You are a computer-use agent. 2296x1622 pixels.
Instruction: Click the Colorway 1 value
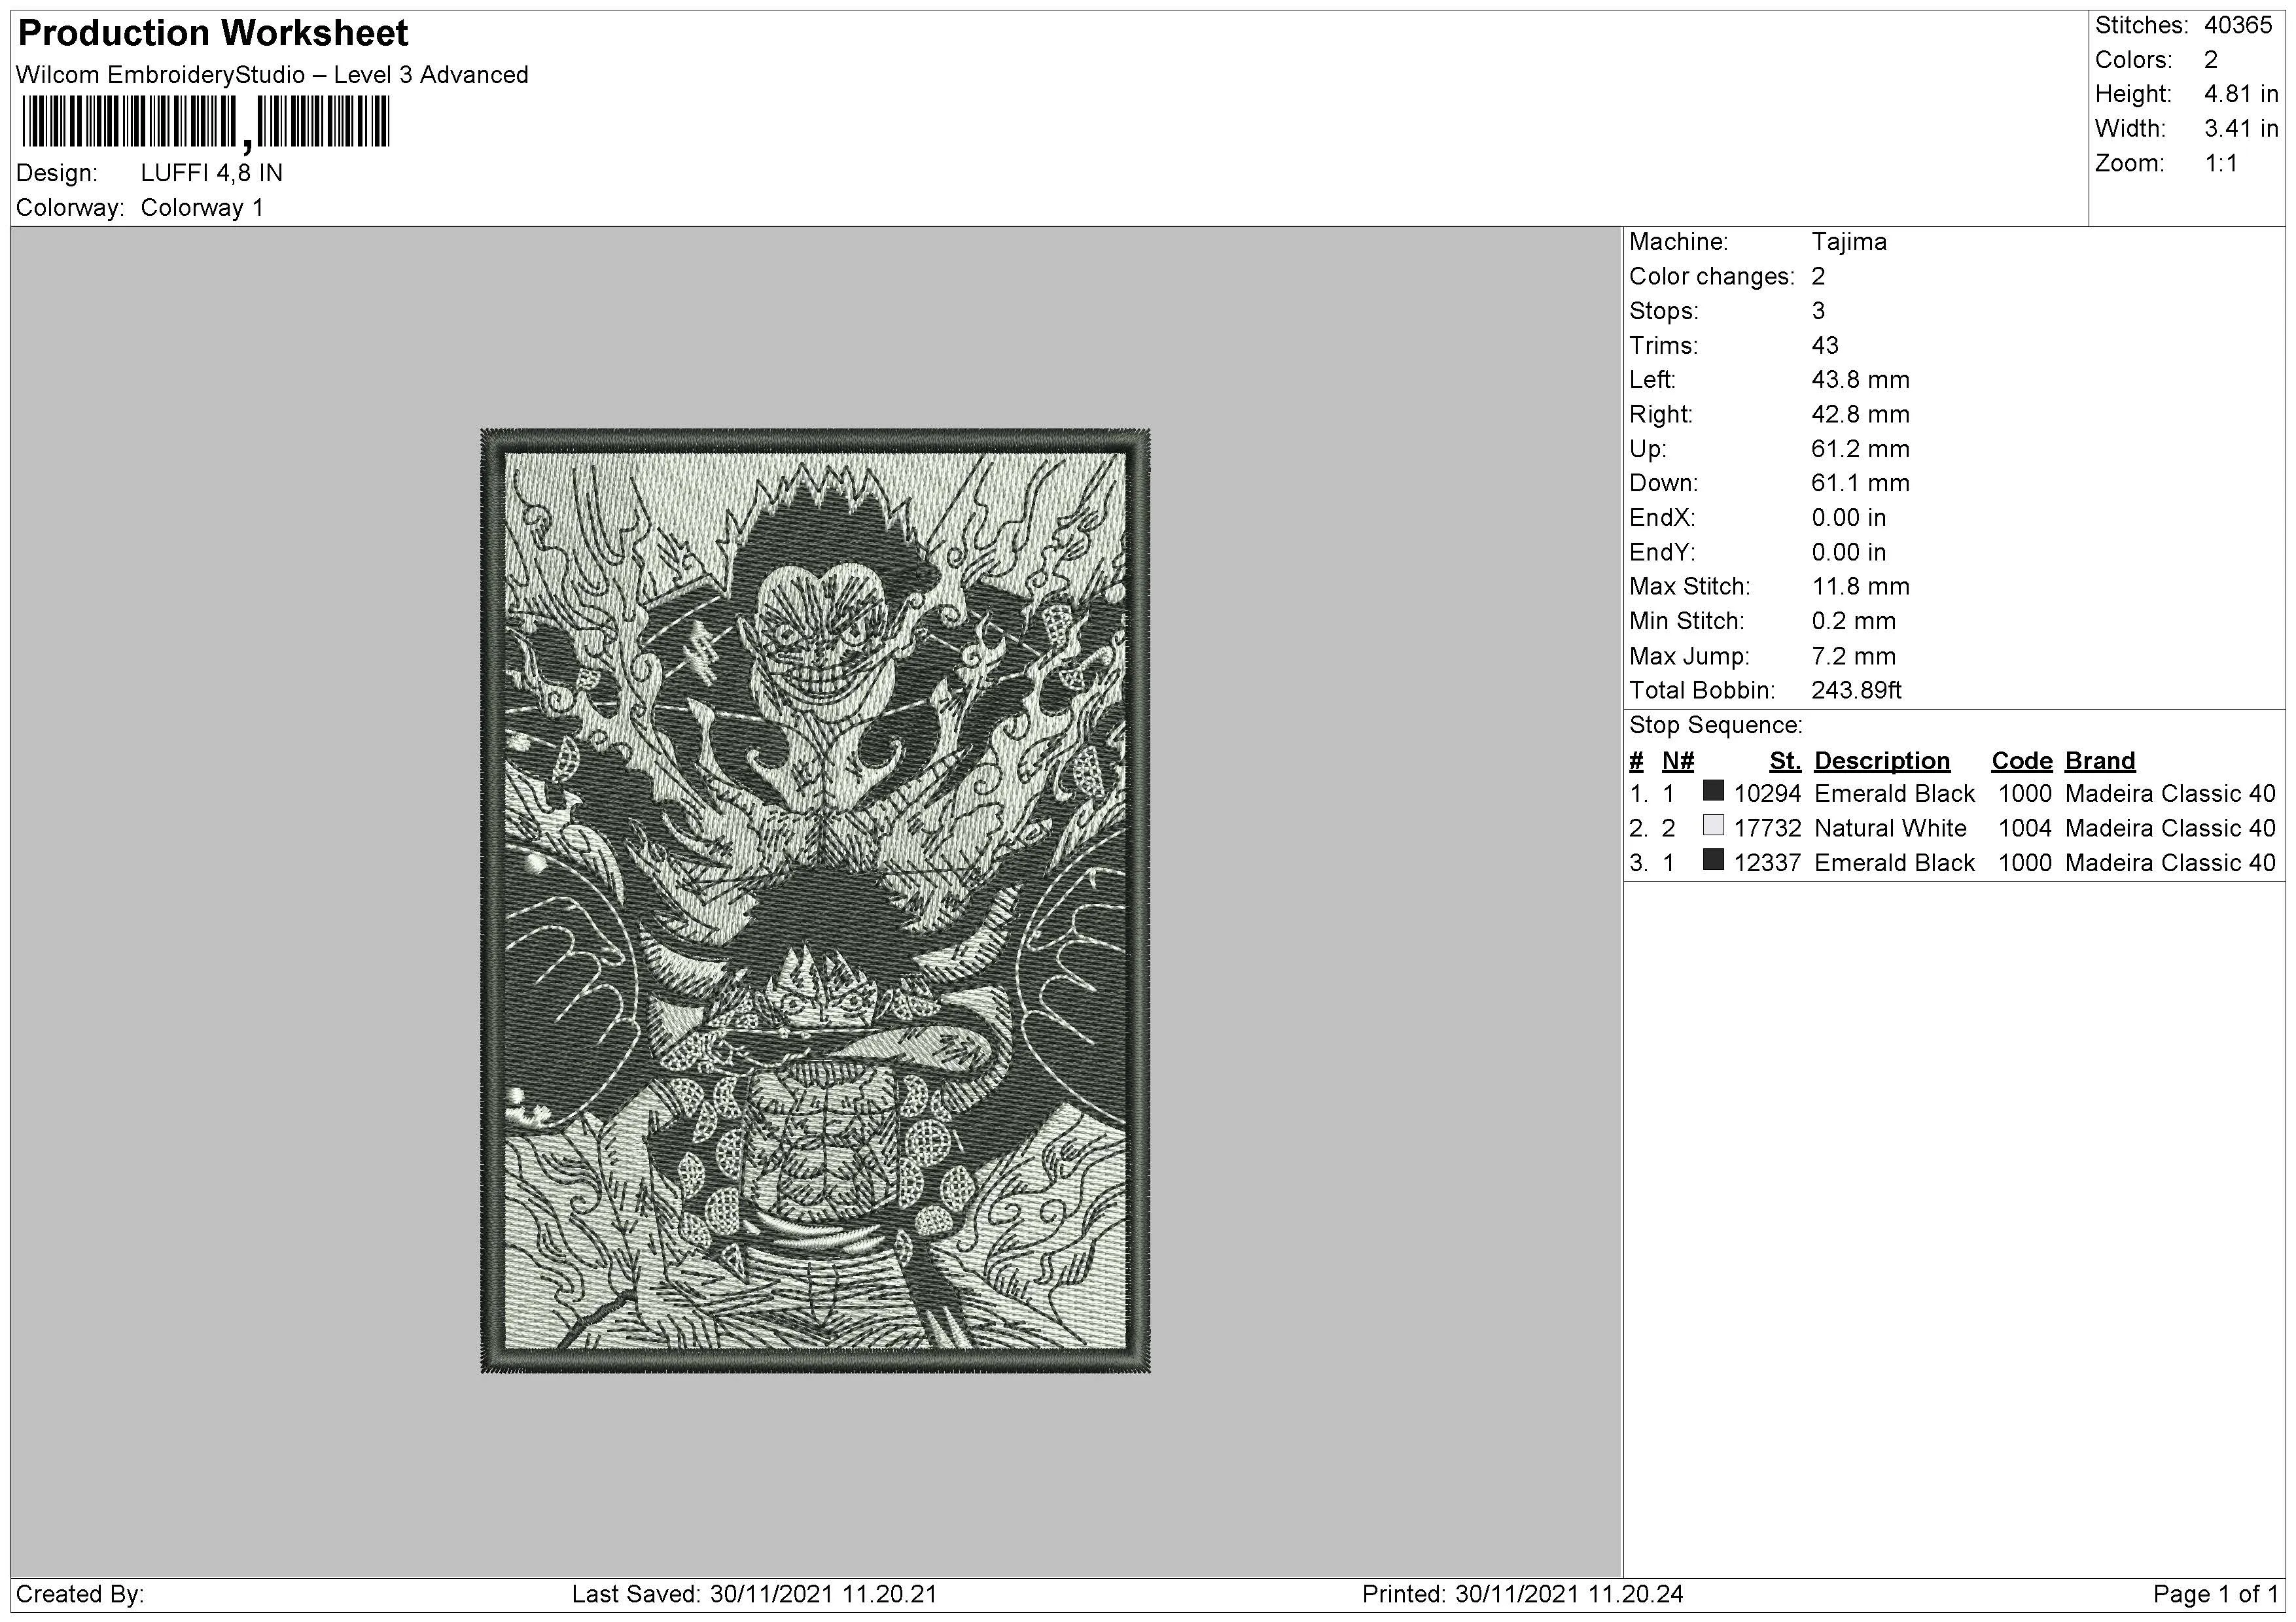coord(202,208)
